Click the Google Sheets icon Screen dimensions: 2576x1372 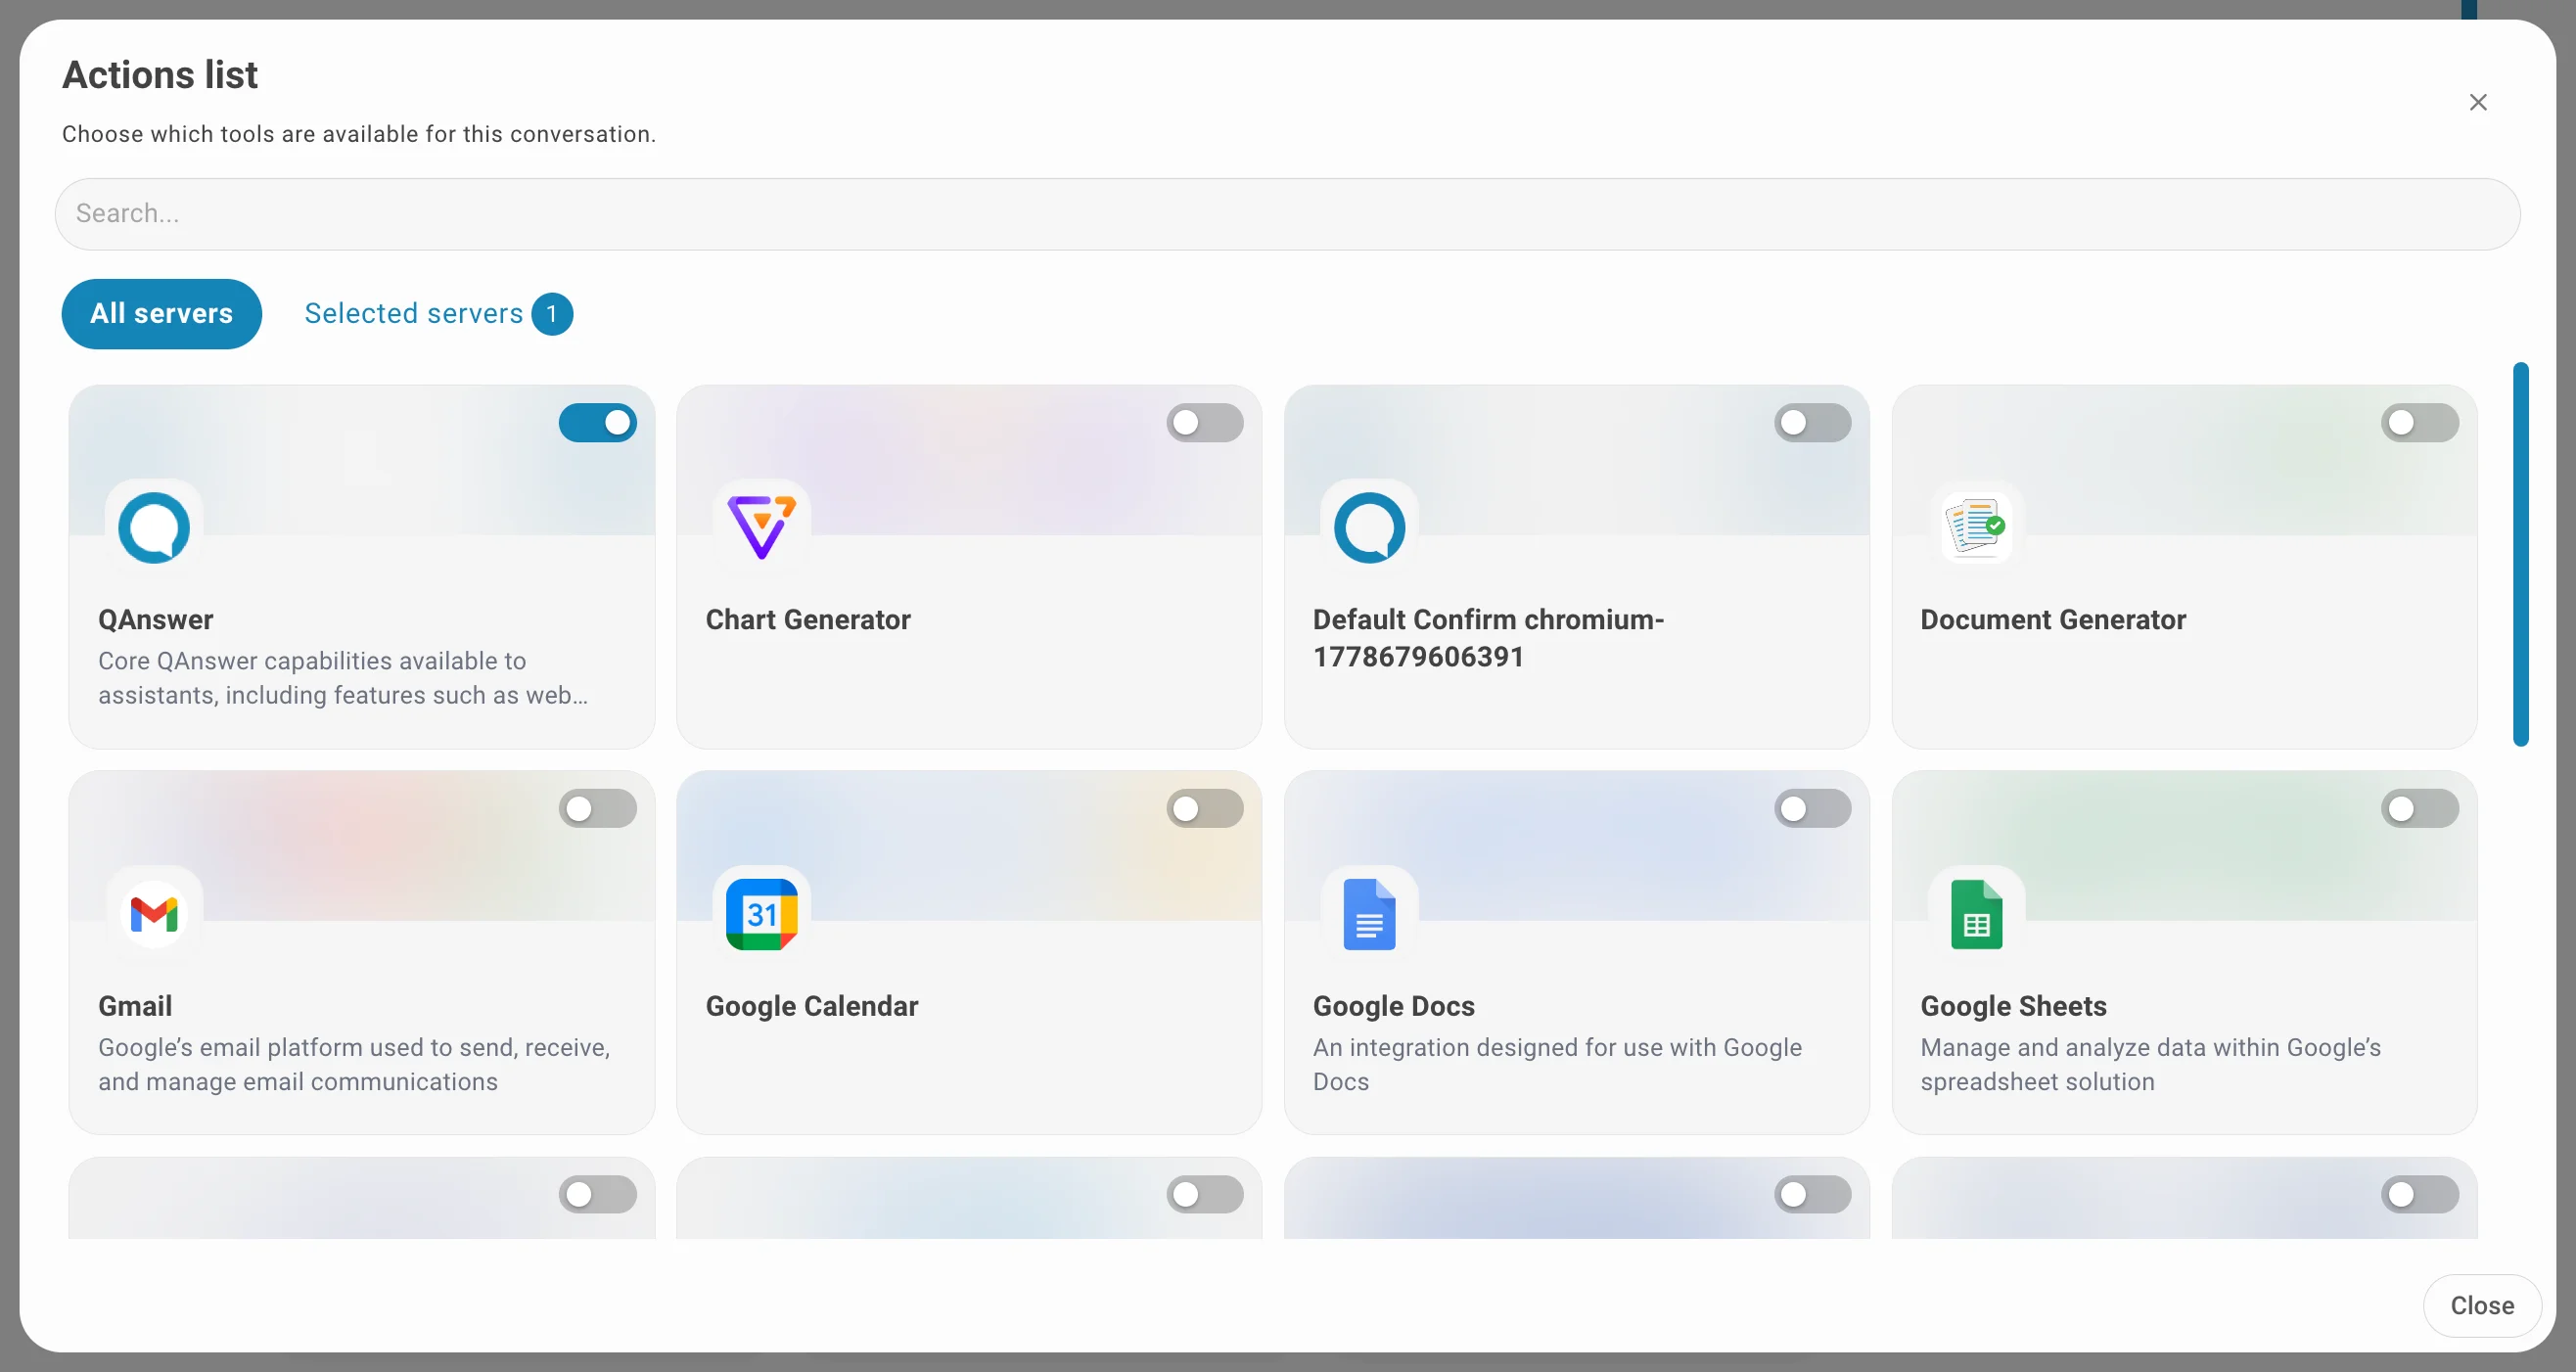coord(1976,913)
